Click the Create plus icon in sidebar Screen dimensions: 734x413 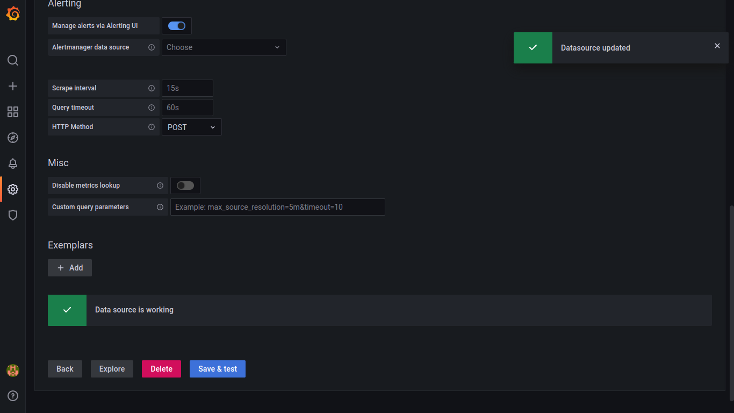[x=13, y=86]
